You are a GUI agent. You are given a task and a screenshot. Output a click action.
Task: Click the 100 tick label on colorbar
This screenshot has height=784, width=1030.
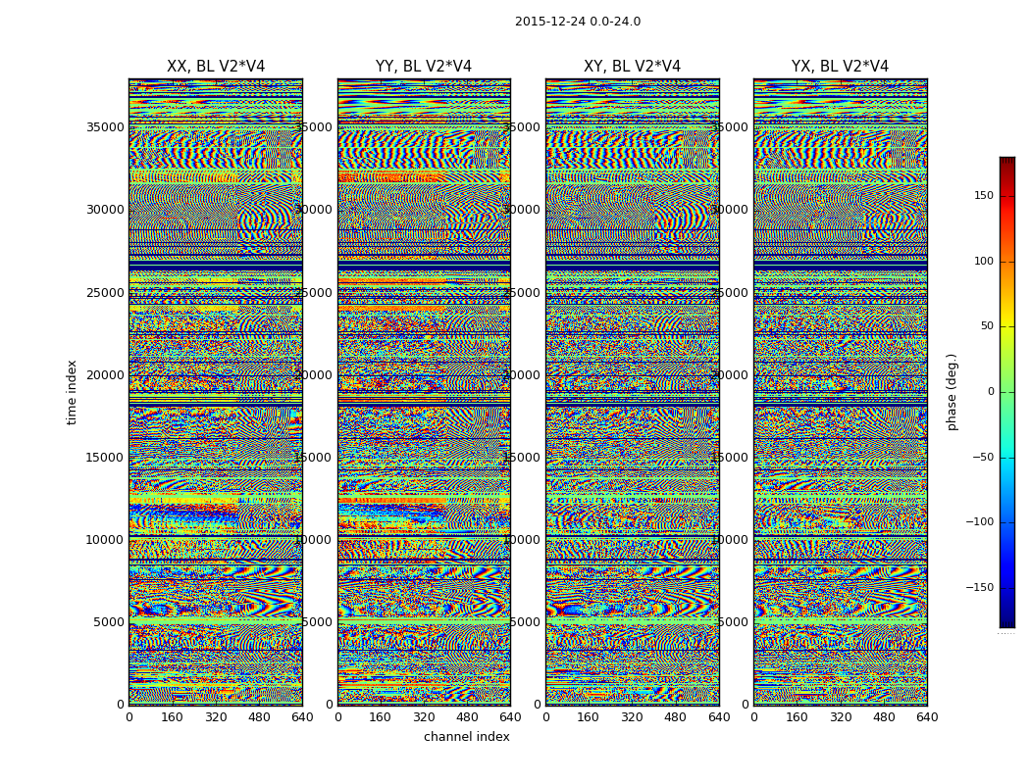[x=982, y=262]
